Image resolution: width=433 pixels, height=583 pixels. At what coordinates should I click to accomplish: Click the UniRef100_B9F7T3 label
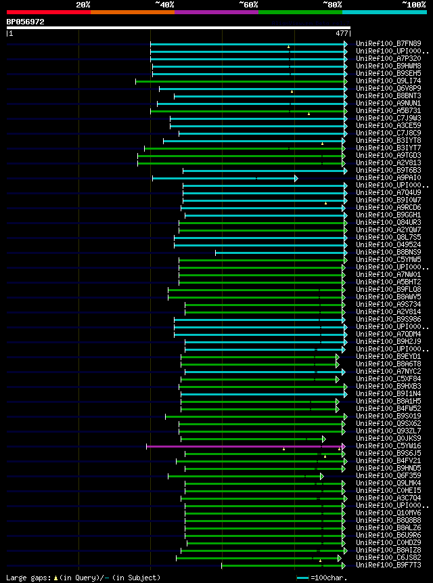coord(388,565)
